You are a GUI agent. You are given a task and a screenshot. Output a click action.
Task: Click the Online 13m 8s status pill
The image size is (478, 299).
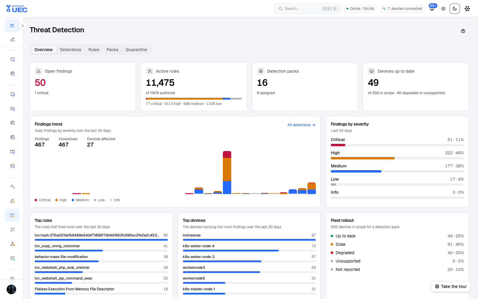(360, 9)
